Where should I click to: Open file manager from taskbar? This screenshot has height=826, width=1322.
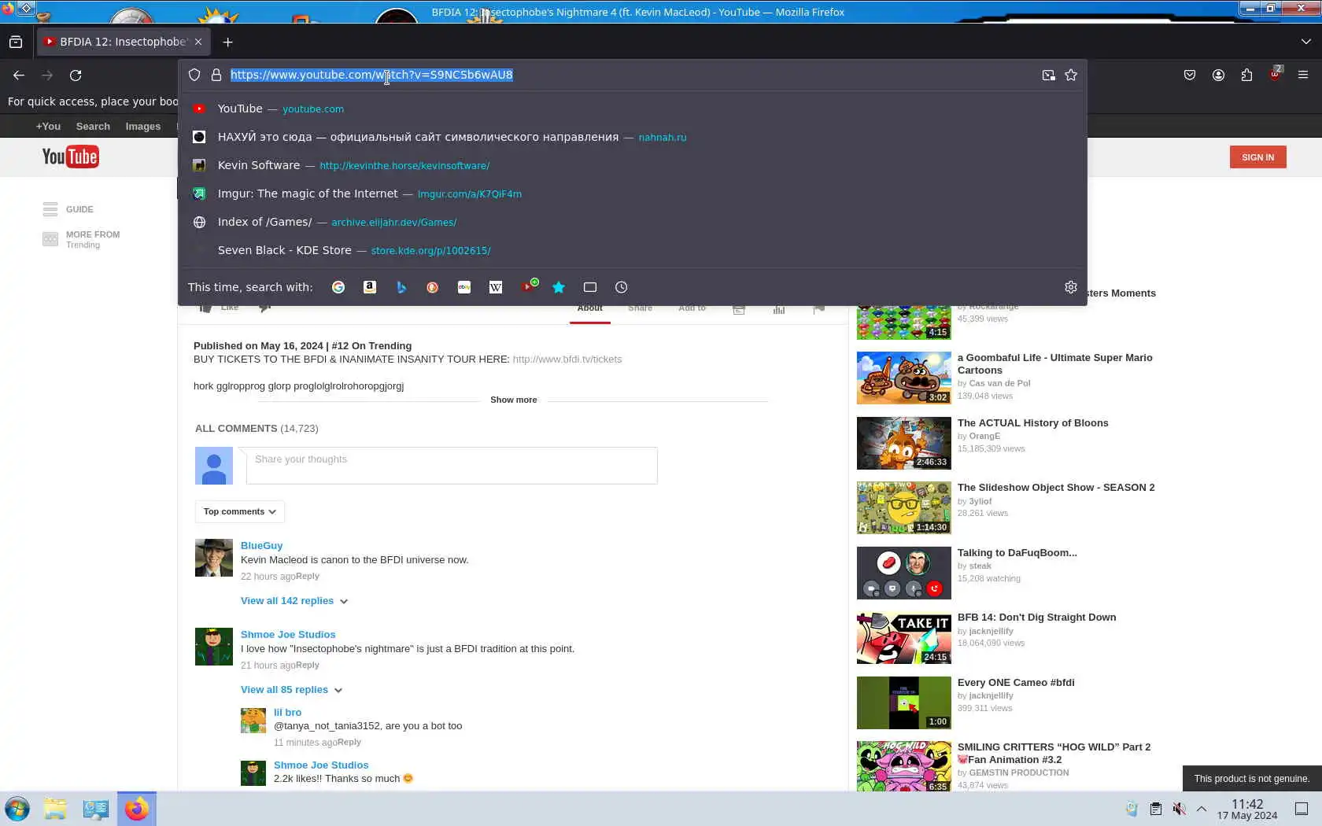[x=55, y=809]
